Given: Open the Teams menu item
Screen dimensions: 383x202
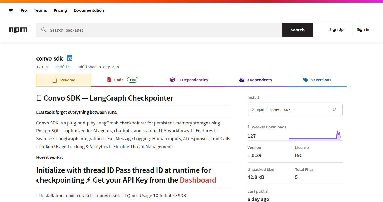Looking at the screenshot, I should coord(40,10).
